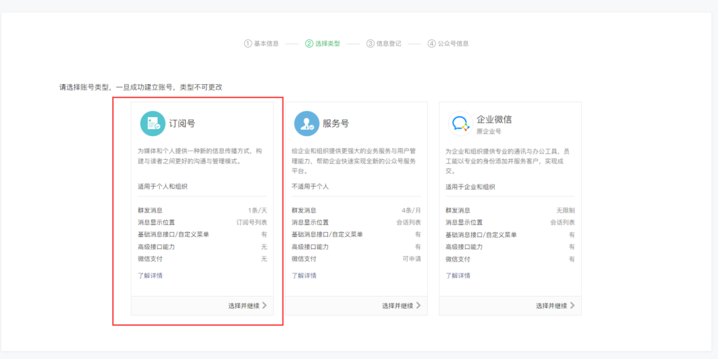718x359 pixels.
Task: Click 基础消息接口/自定义菜单 label in 订阅号 card
Action: (174, 234)
